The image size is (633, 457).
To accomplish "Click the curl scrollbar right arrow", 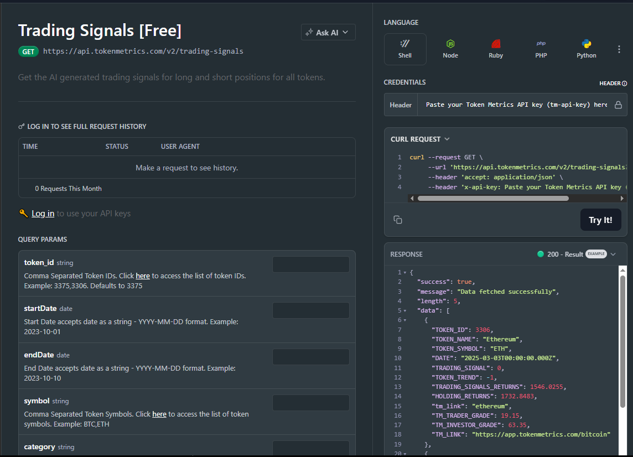I will (x=622, y=198).
